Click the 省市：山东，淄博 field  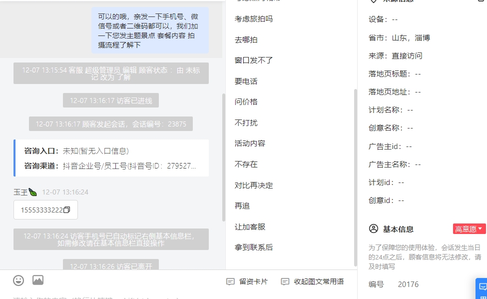coord(399,38)
